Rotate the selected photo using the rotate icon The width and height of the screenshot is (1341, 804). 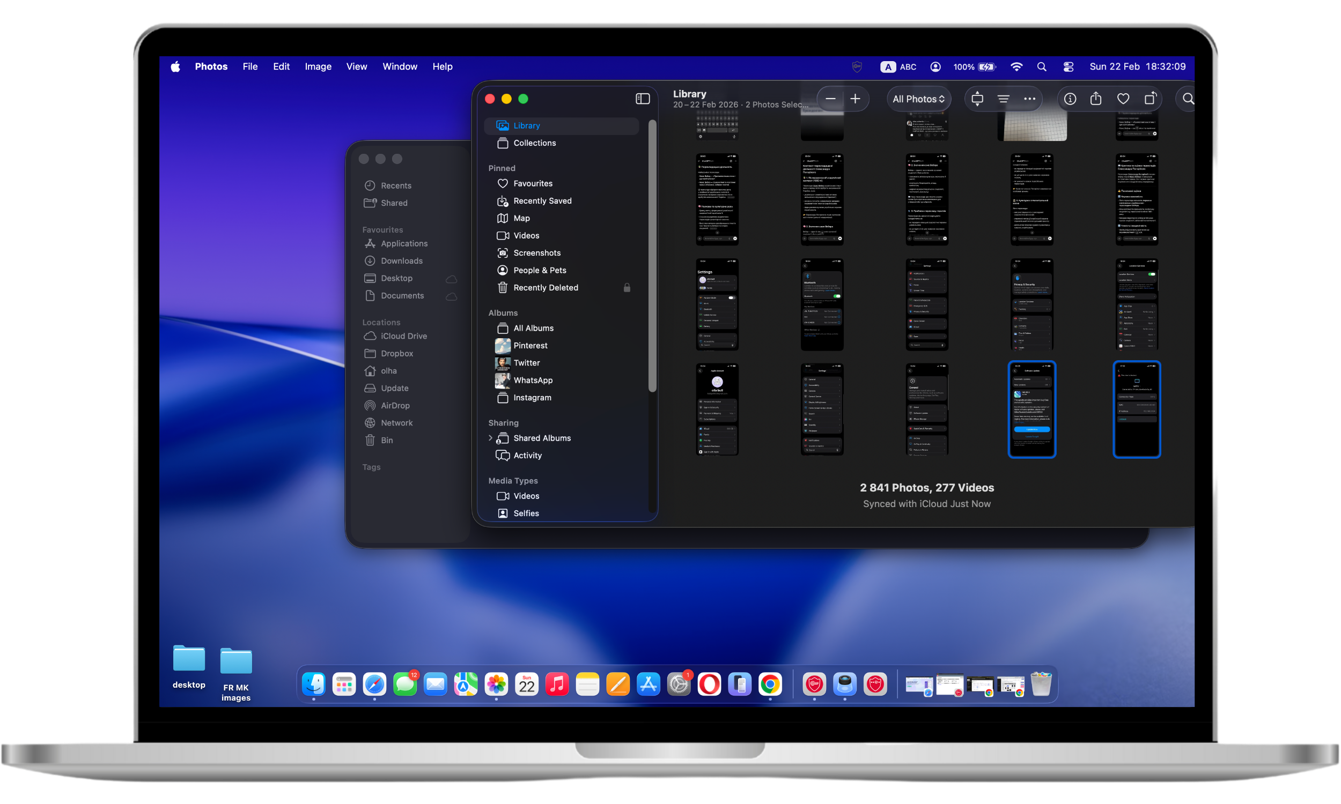(x=1150, y=99)
